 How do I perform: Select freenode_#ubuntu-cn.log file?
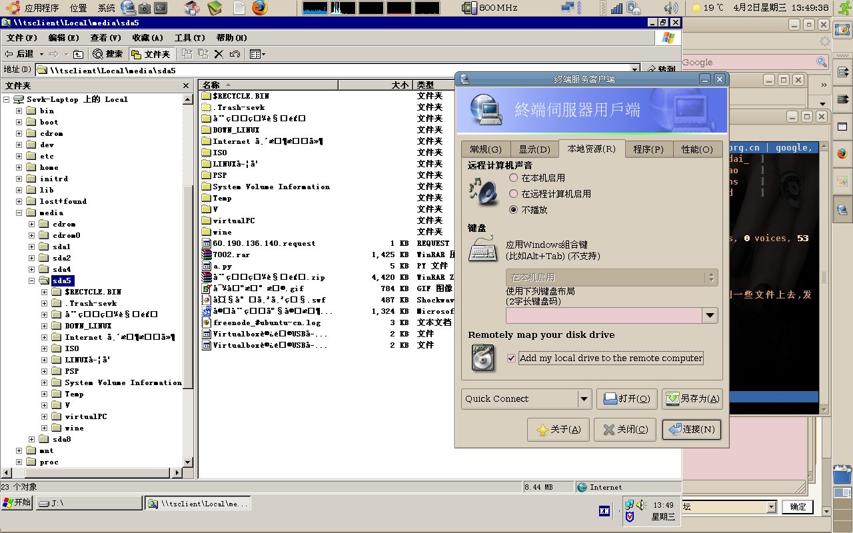pos(261,322)
